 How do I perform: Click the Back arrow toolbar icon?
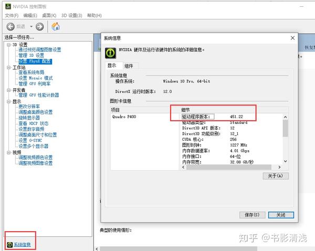(x=10, y=27)
